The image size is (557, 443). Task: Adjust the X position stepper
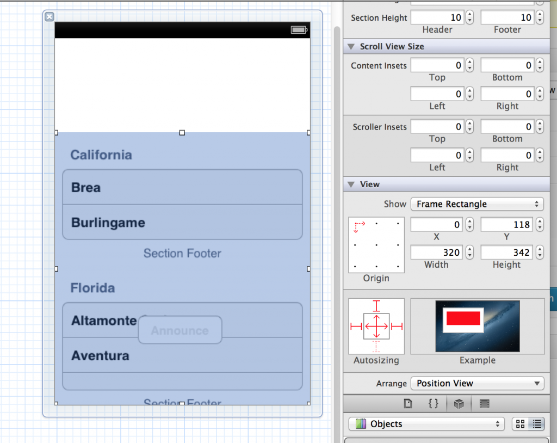pos(469,224)
